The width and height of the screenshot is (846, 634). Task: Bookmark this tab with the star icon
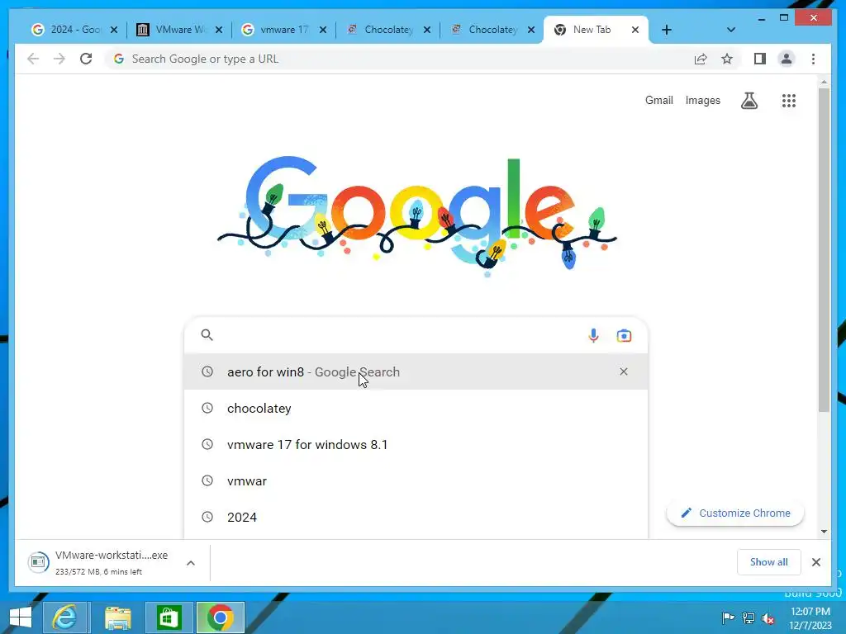coord(727,59)
